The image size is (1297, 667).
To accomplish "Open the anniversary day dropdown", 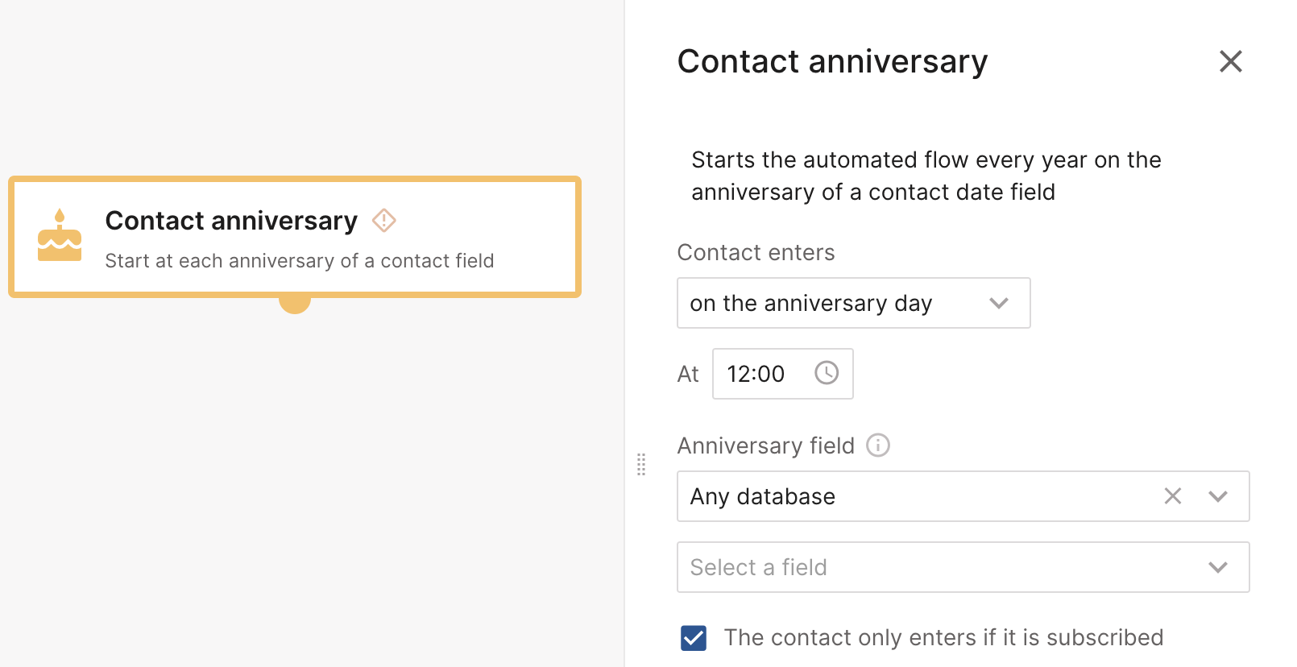I will tap(853, 303).
